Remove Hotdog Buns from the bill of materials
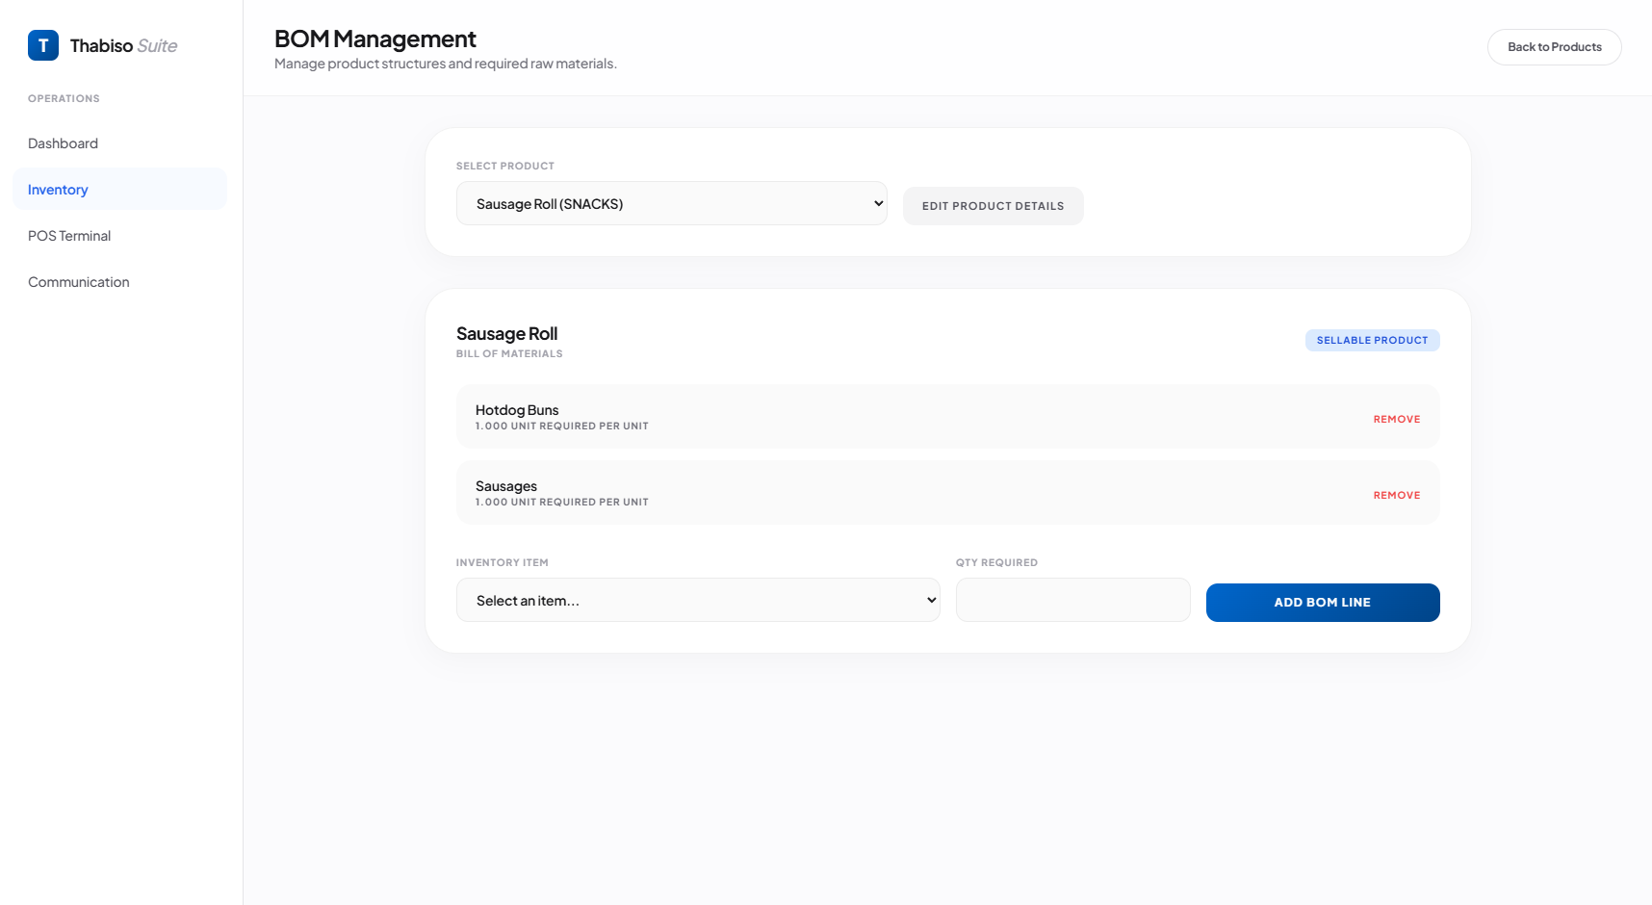The width and height of the screenshot is (1652, 905). click(1397, 418)
